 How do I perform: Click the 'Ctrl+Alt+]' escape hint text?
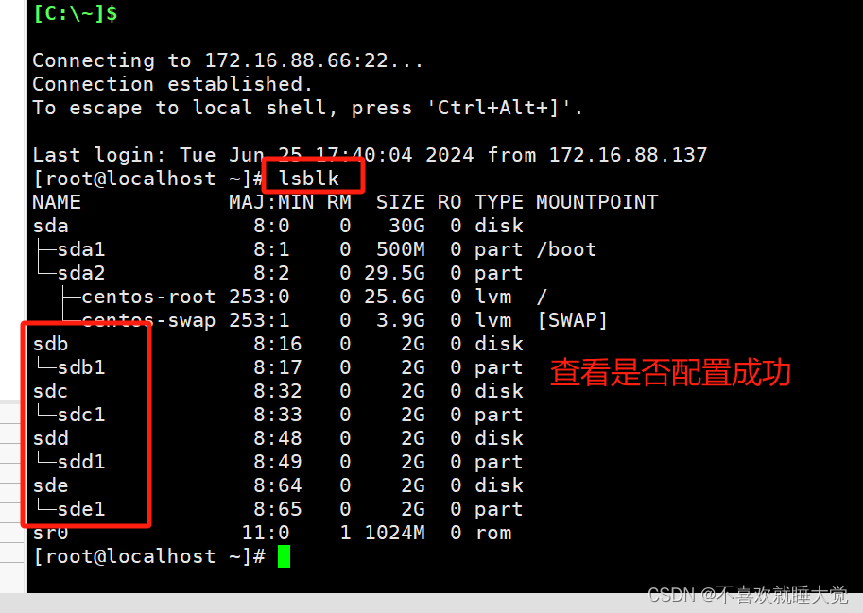click(x=498, y=108)
